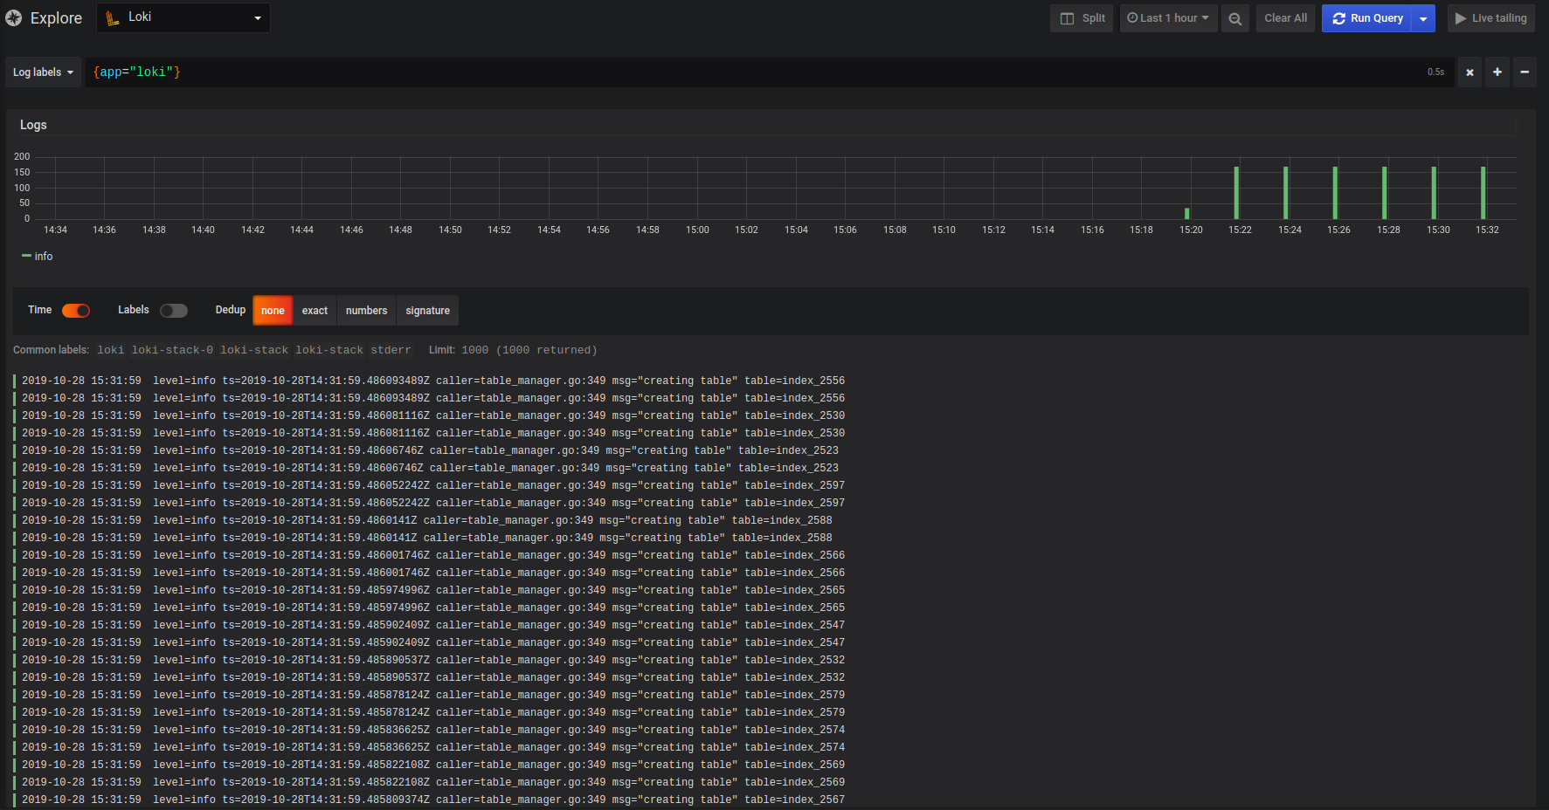1549x810 pixels.
Task: Toggle the info series in graph legend
Action: click(38, 257)
